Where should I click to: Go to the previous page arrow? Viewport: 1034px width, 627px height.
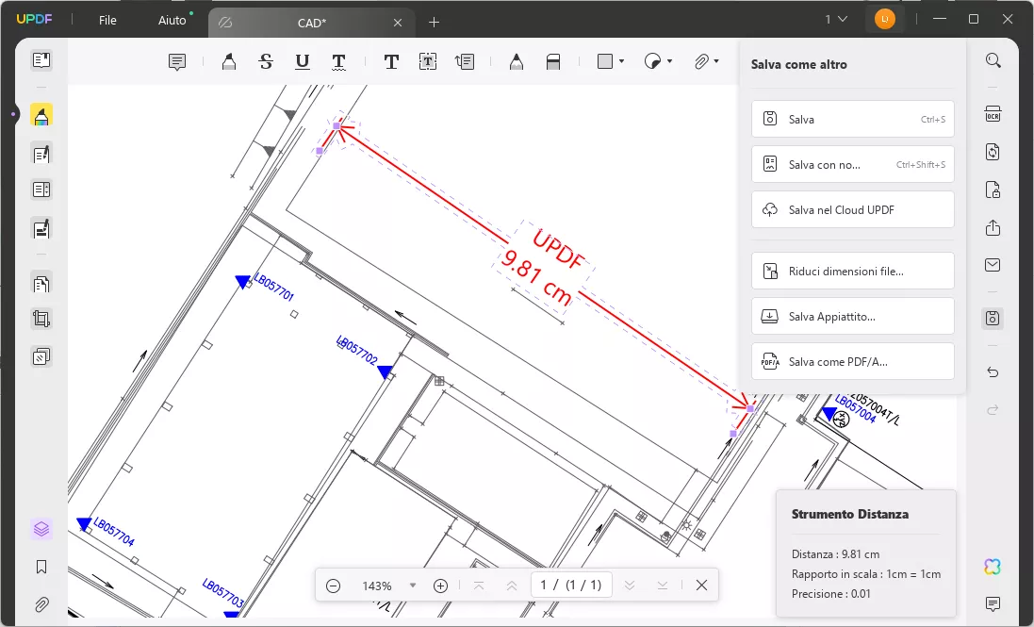pyautogui.click(x=512, y=586)
